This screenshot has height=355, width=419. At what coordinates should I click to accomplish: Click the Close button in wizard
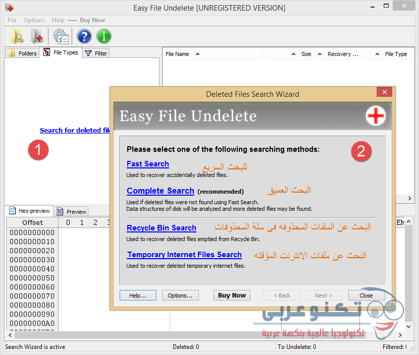tap(366, 295)
